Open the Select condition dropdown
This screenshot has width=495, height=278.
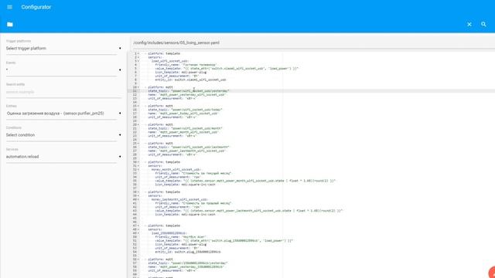pyautogui.click(x=63, y=135)
